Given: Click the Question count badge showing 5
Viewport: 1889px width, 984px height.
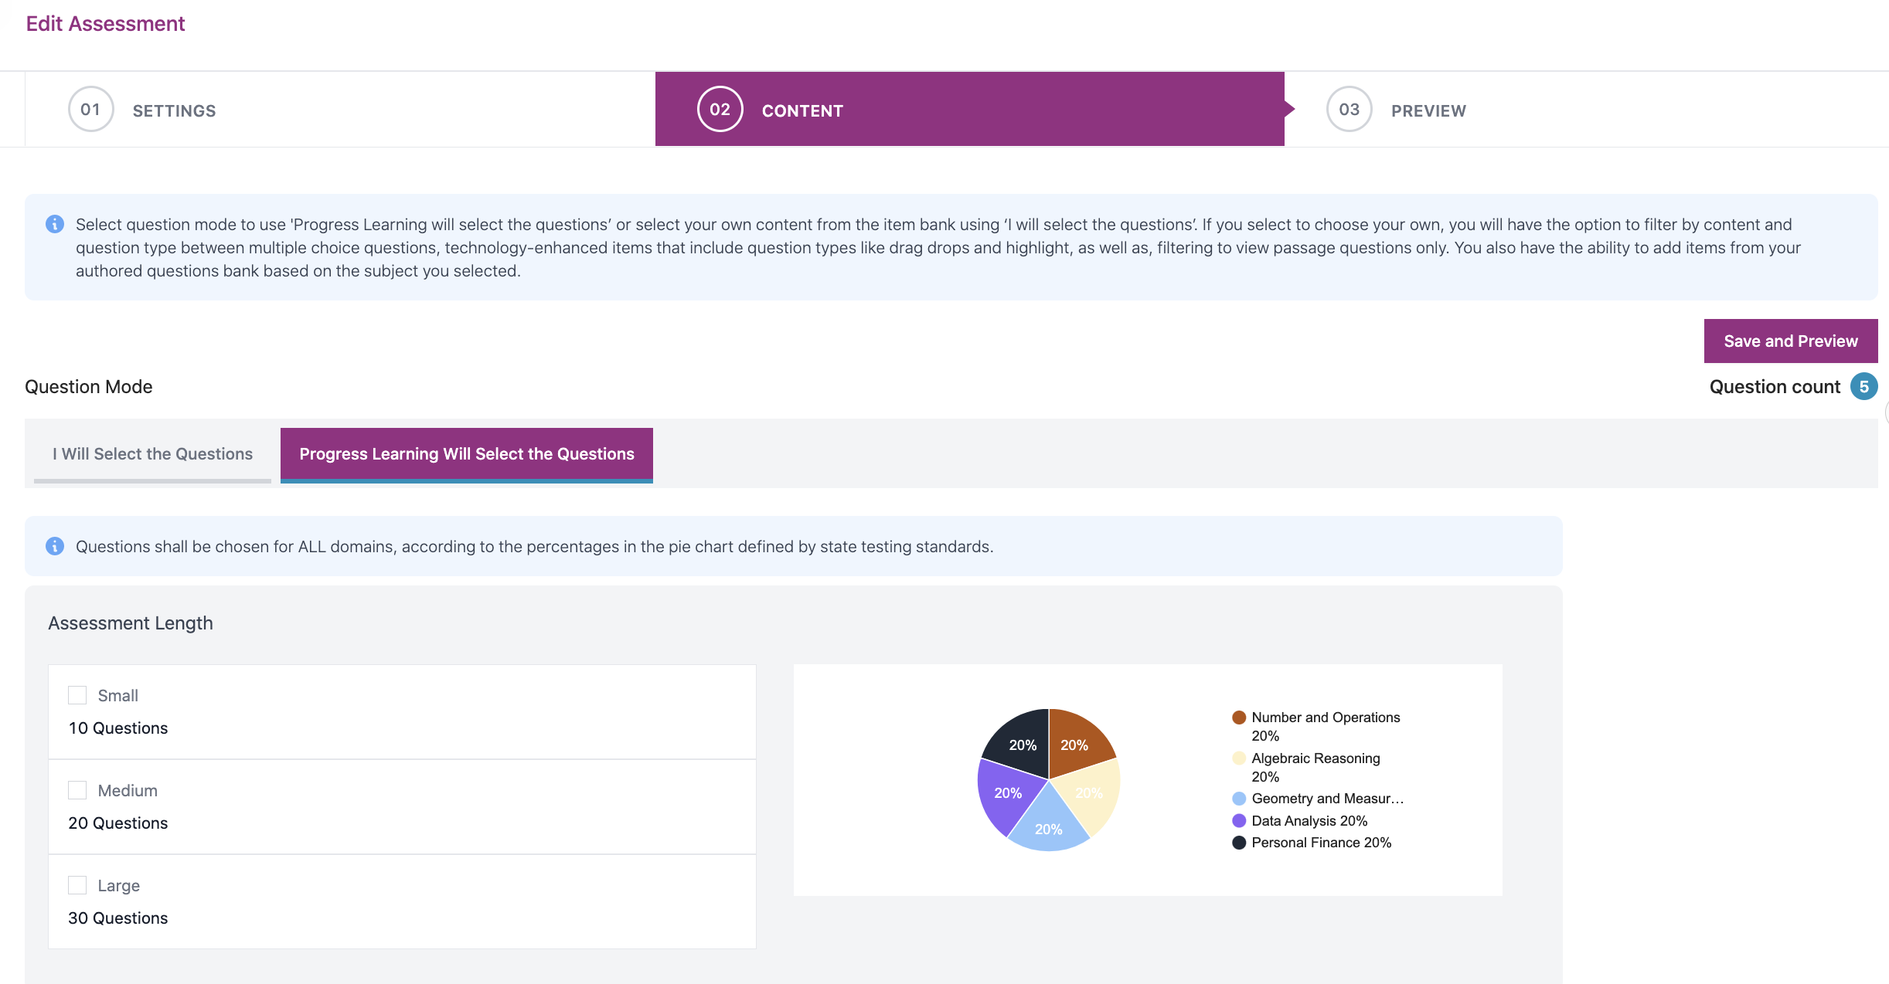Looking at the screenshot, I should pyautogui.click(x=1863, y=386).
